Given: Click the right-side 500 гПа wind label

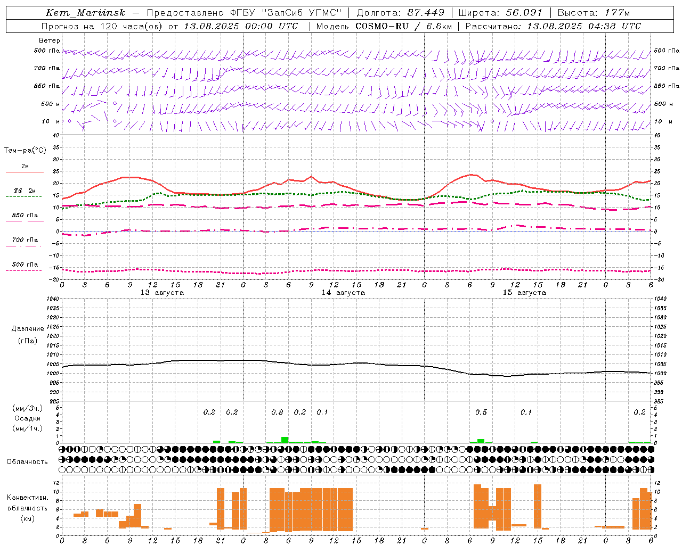Looking at the screenshot, I should pyautogui.click(x=667, y=51).
